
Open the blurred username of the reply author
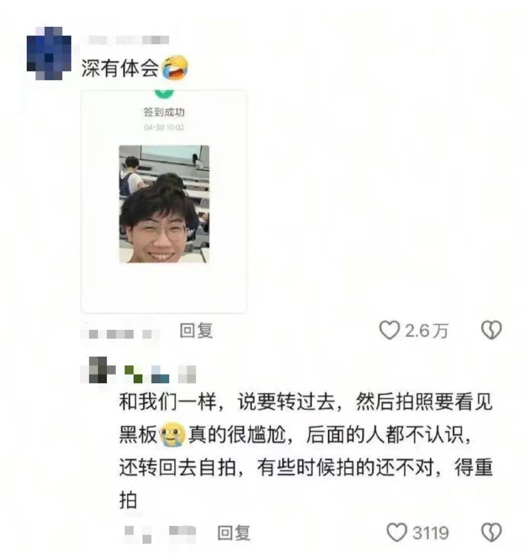click(x=160, y=374)
